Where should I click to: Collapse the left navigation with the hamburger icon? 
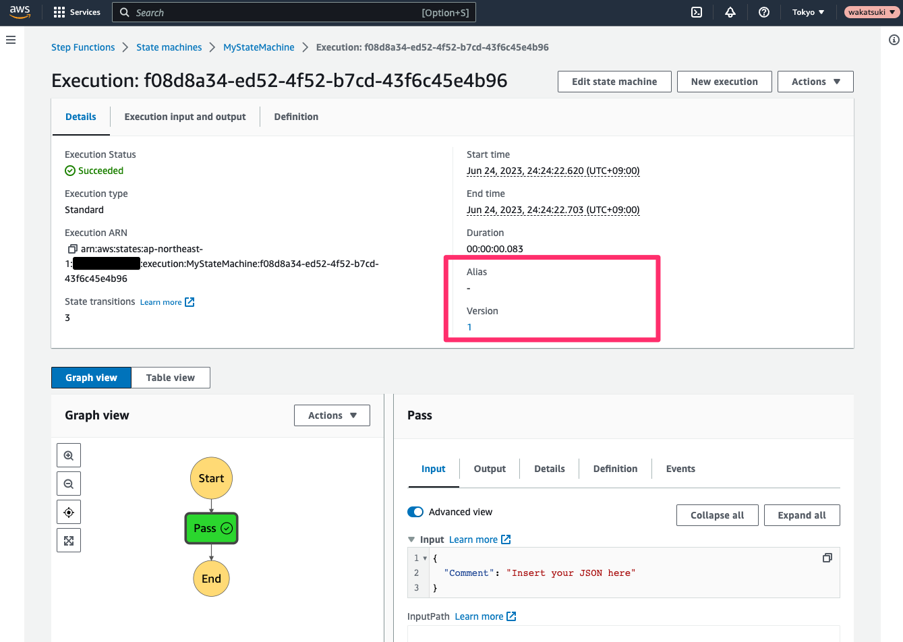pos(11,39)
